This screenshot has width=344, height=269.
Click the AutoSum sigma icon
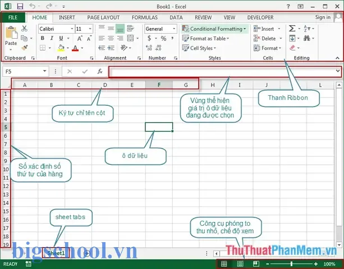click(292, 29)
